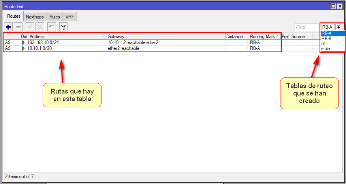This screenshot has width=346, height=184.
Task: Open the Rules tab
Action: (55, 17)
